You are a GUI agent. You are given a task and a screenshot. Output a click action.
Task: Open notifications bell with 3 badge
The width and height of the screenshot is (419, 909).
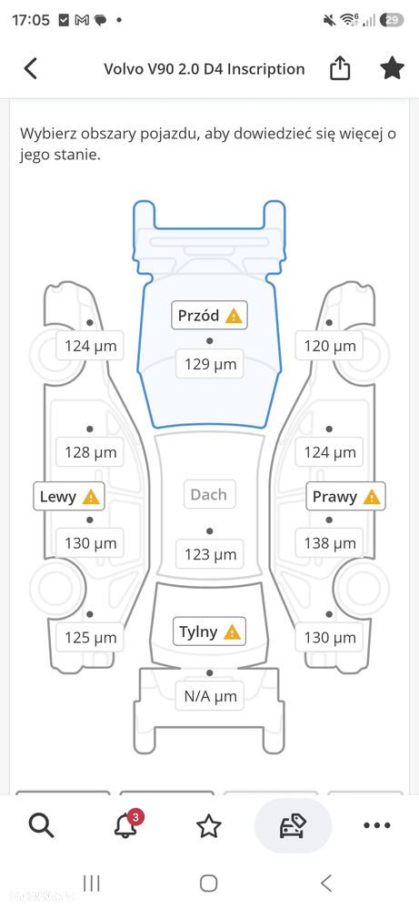click(x=127, y=823)
